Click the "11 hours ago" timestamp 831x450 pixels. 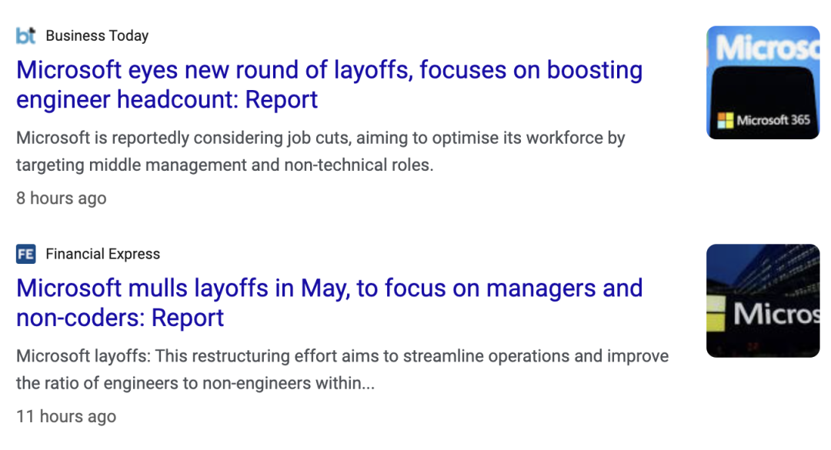point(66,417)
